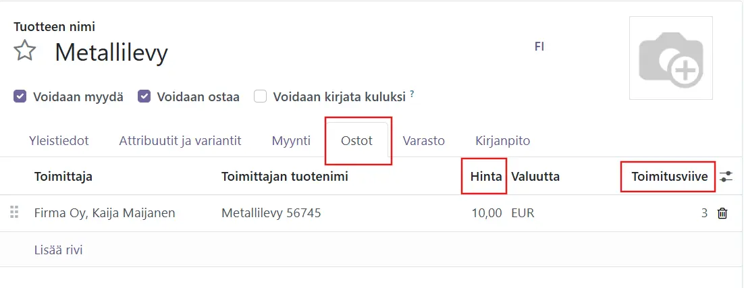
Task: Uncheck Voidaan ostaa checkbox
Action: (x=144, y=97)
